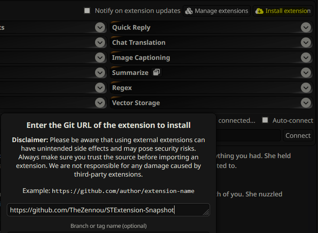318x233 pixels.
Task: Click the 'connected...' status text
Action: pyautogui.click(x=237, y=121)
